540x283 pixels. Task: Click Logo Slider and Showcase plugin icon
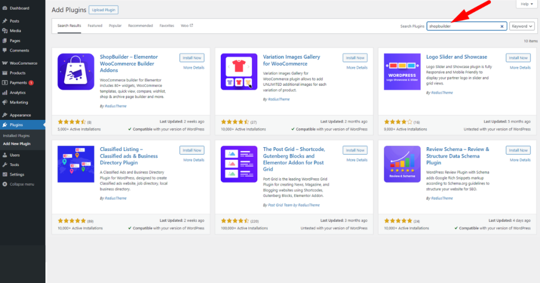pyautogui.click(x=402, y=72)
